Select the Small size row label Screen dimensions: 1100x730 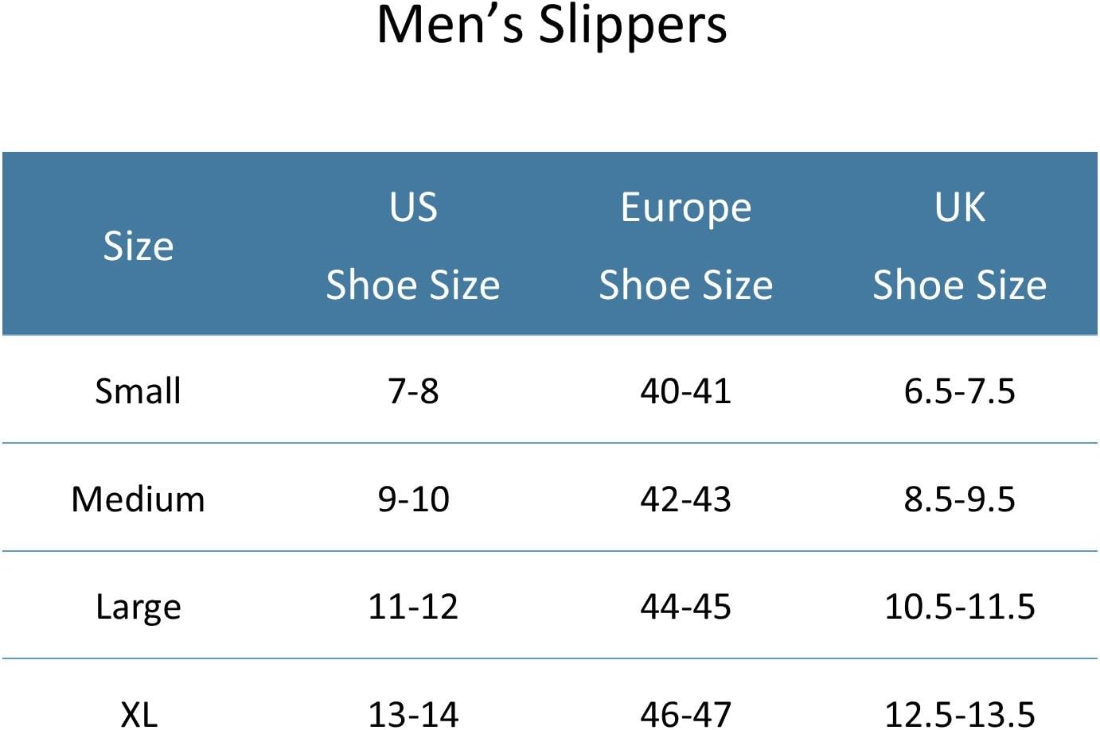tap(138, 391)
